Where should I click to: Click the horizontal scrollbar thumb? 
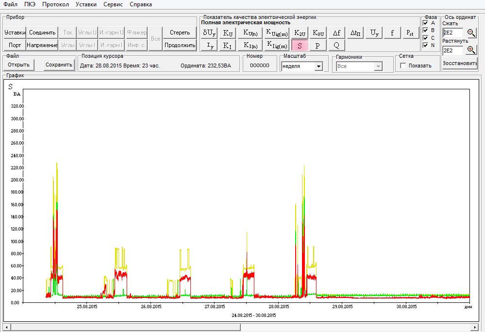coord(126,327)
